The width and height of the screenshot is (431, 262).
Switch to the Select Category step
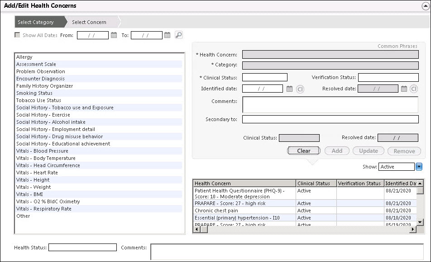click(39, 22)
